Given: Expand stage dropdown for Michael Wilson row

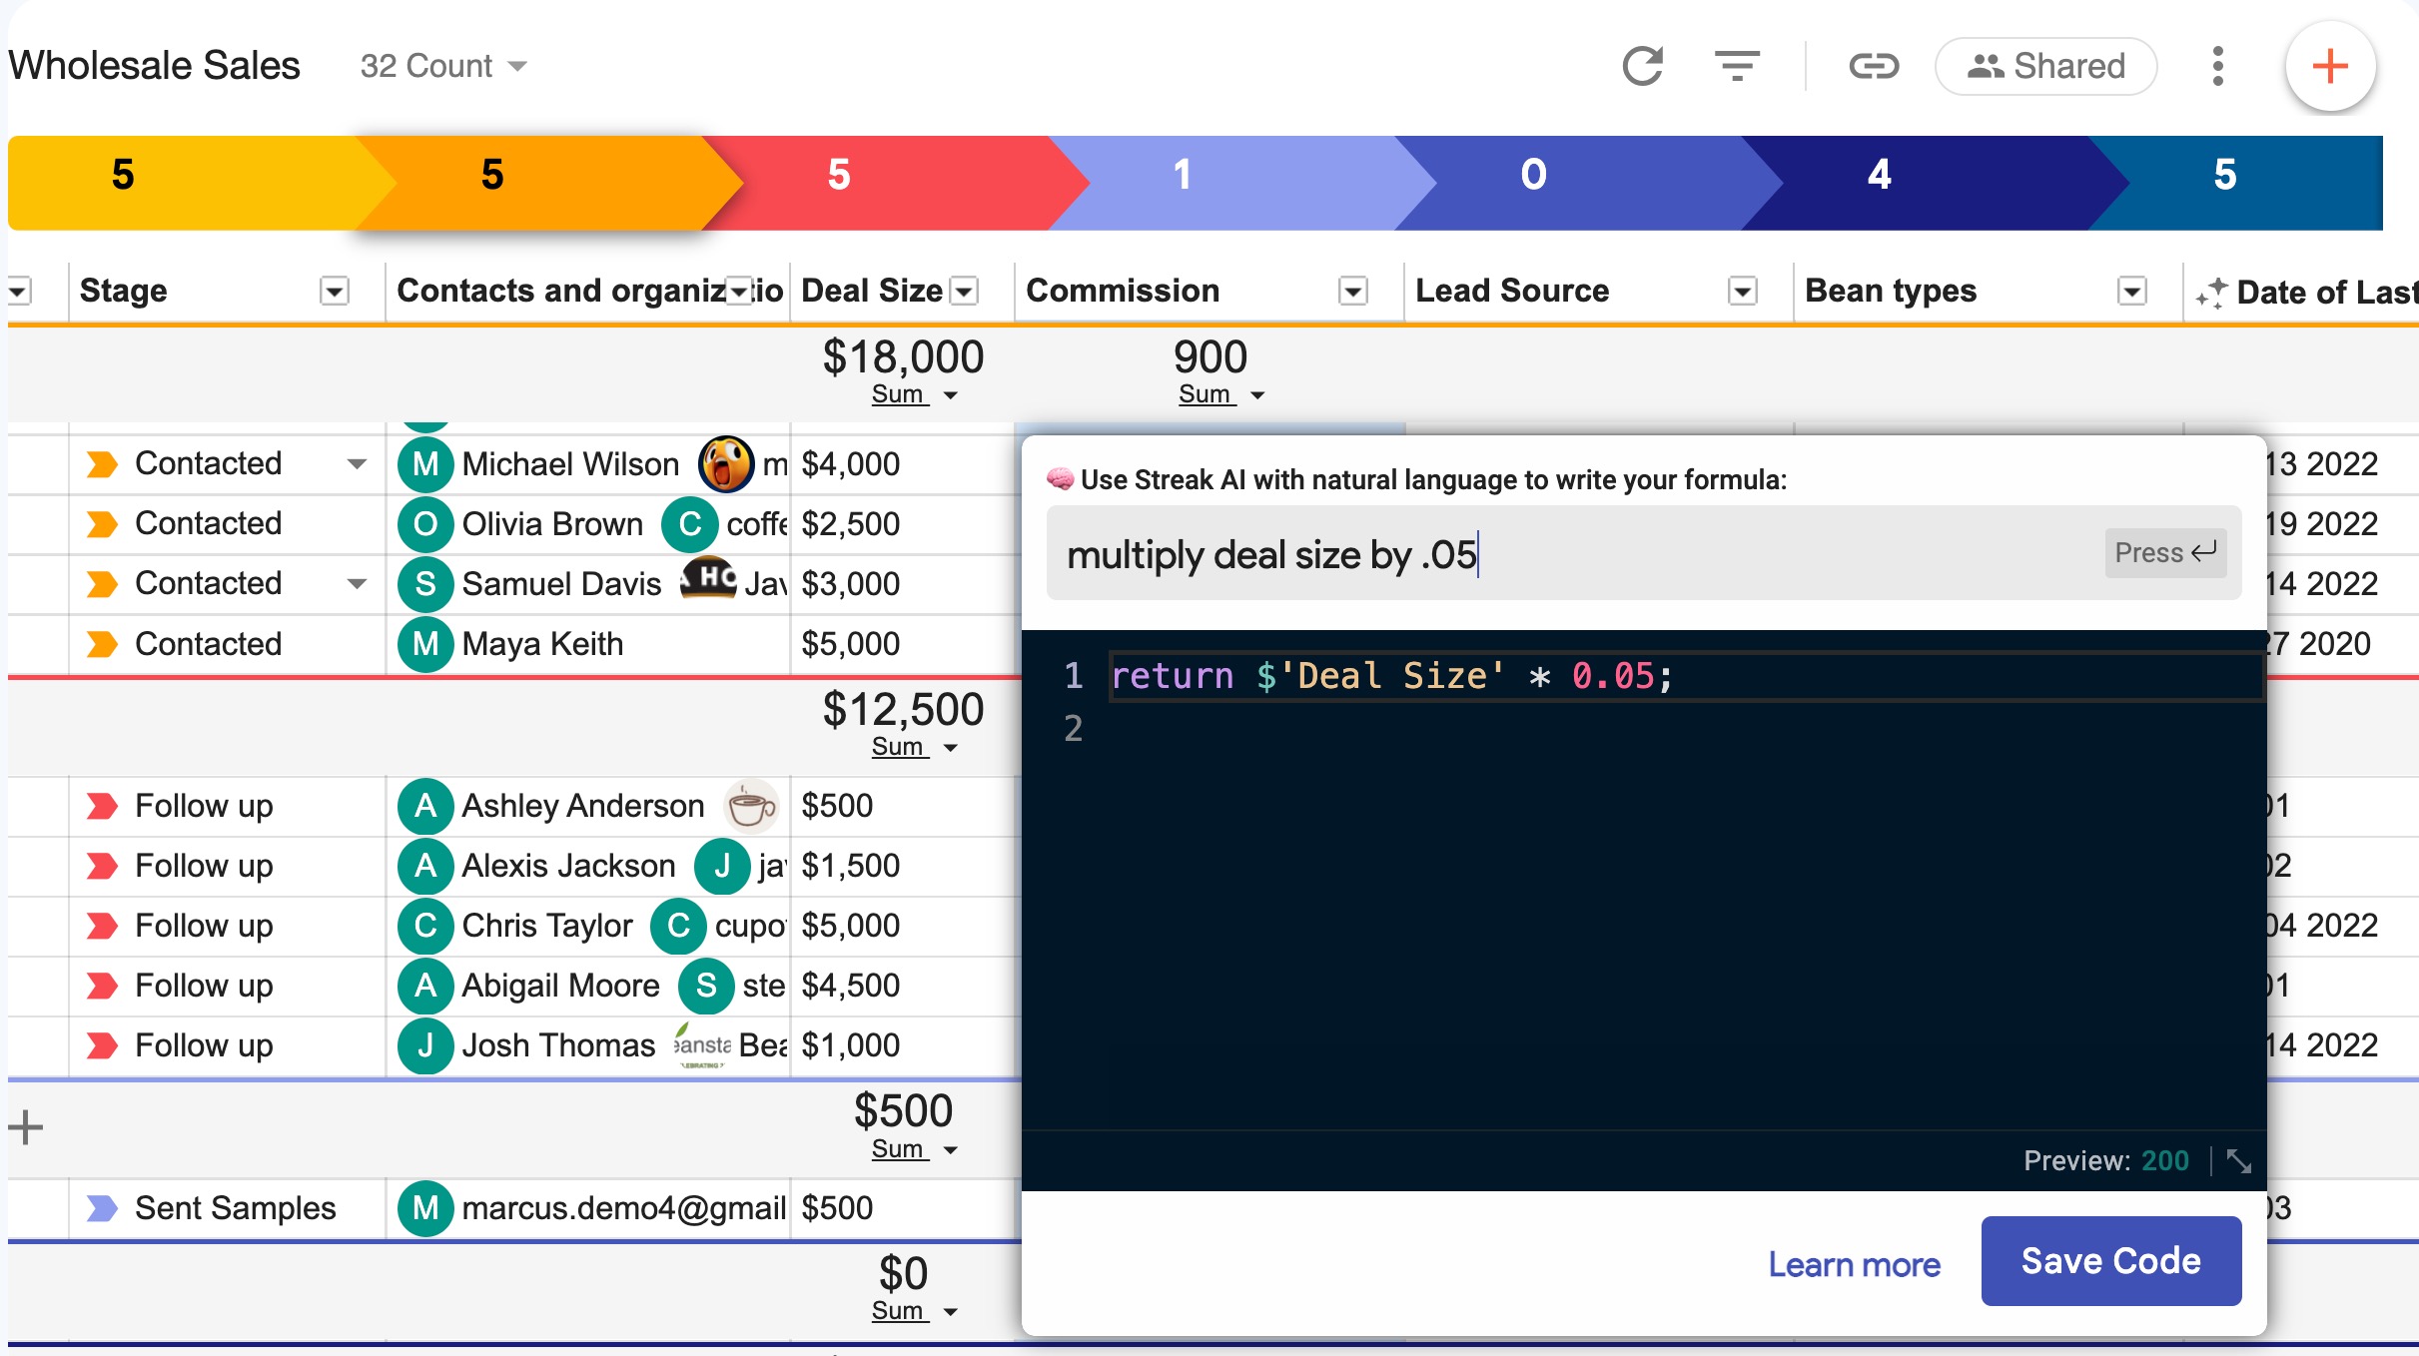Looking at the screenshot, I should click(x=356, y=464).
